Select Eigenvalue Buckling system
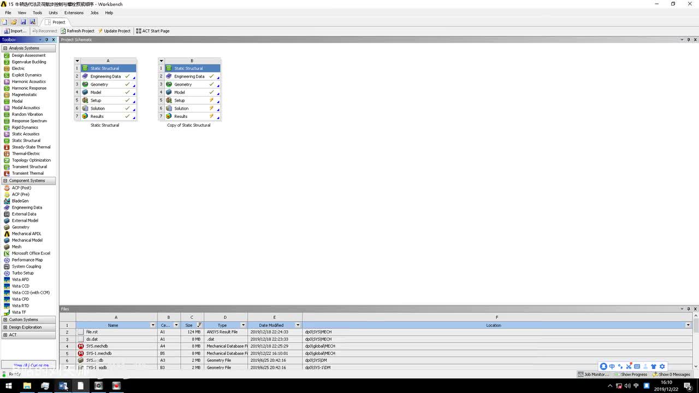699x393 pixels. (x=28, y=62)
